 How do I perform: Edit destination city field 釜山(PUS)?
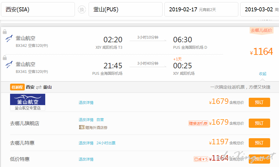(126, 9)
